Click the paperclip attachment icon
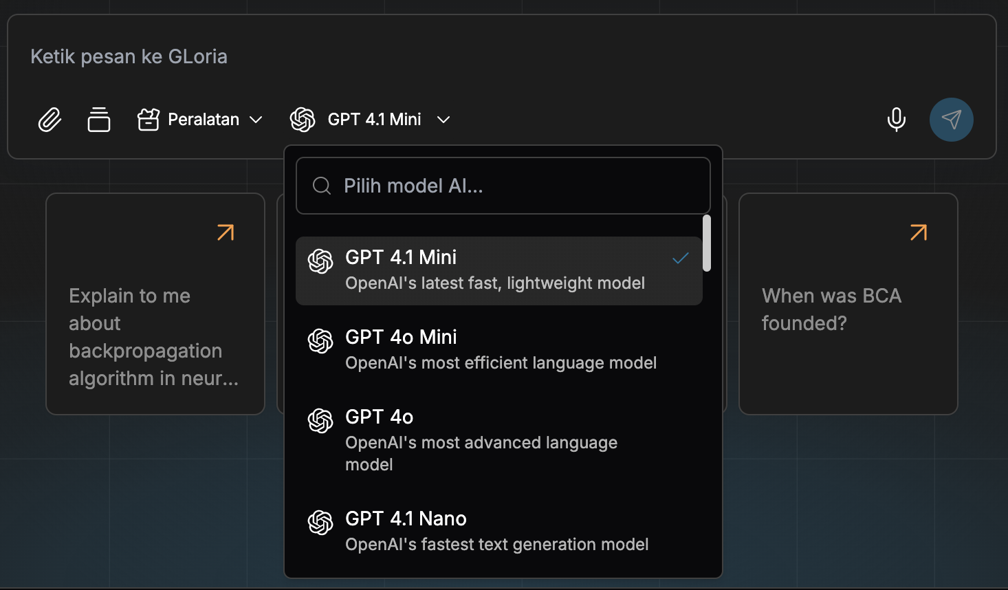 click(50, 120)
